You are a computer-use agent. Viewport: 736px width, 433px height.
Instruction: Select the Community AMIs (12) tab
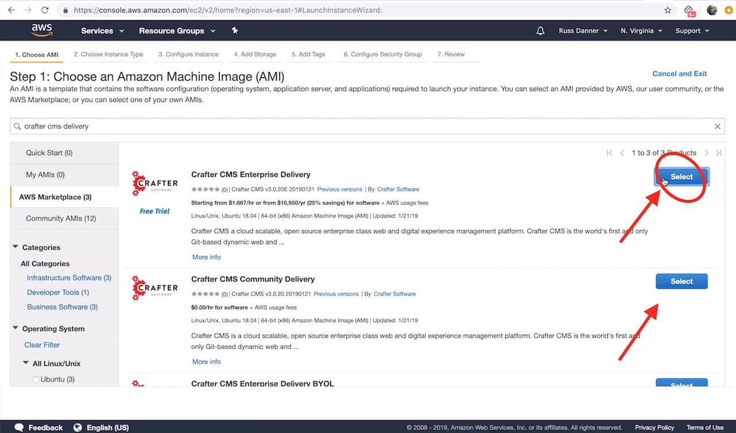64,218
